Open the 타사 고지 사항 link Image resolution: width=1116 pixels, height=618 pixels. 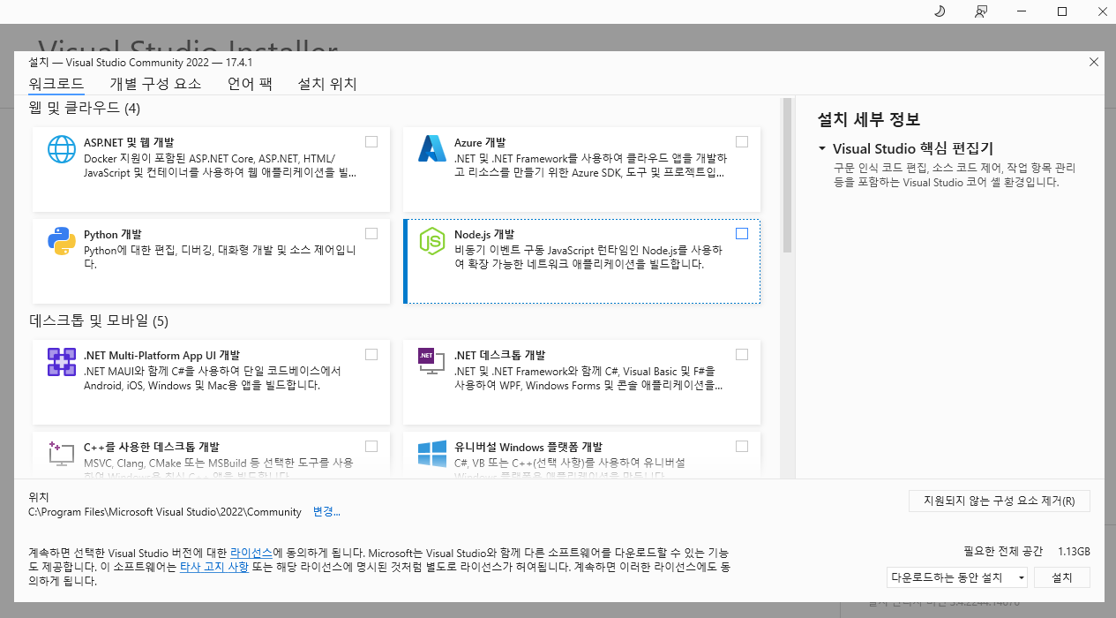pyautogui.click(x=214, y=567)
